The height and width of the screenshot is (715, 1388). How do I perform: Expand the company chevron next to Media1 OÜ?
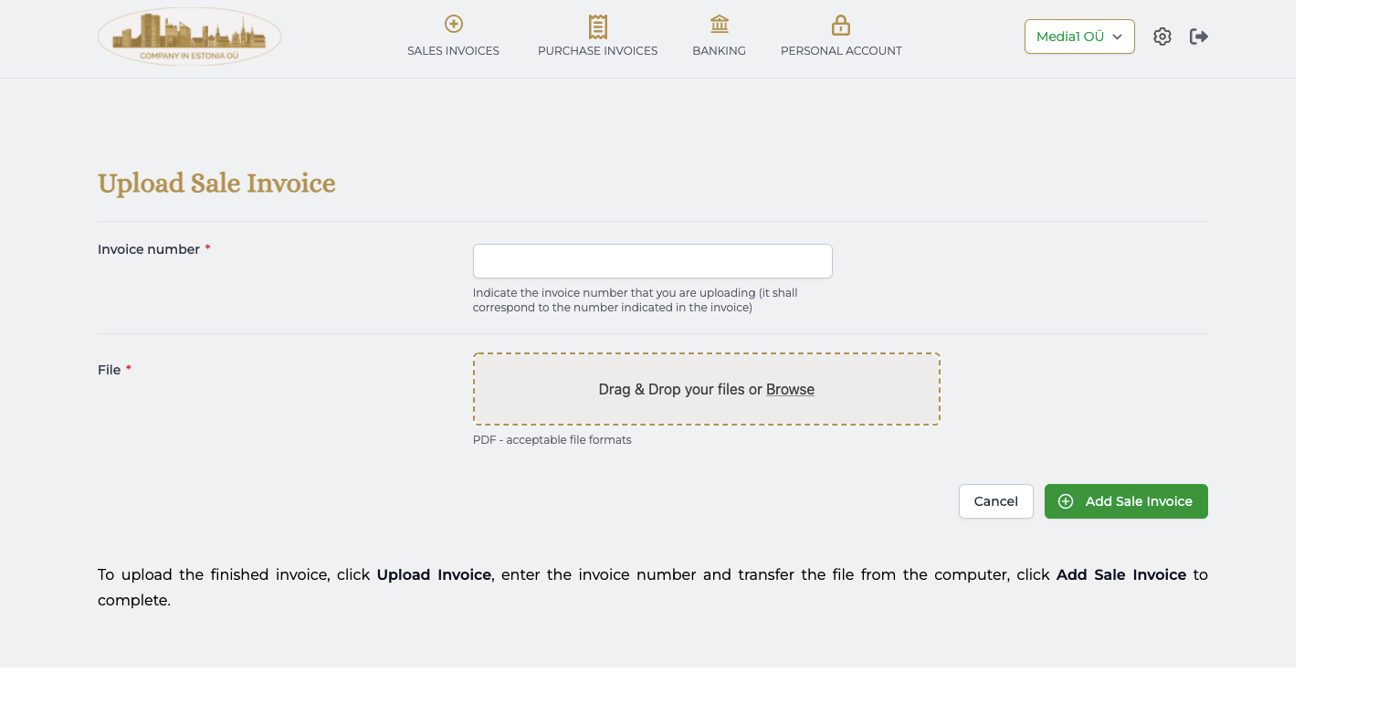[x=1117, y=37]
